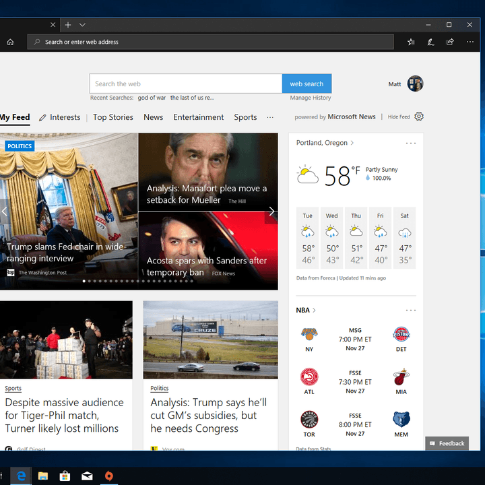Image resolution: width=485 pixels, height=485 pixels.
Task: Open the Tiger-Phil match article headline
Action: pos(65,416)
